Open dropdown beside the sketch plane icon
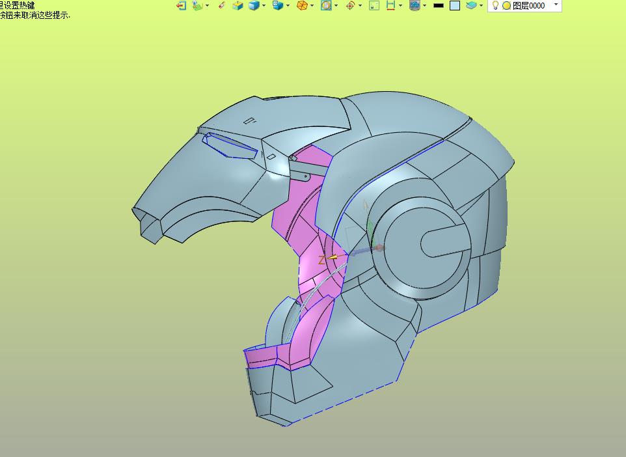The width and height of the screenshot is (626, 457). [207, 6]
